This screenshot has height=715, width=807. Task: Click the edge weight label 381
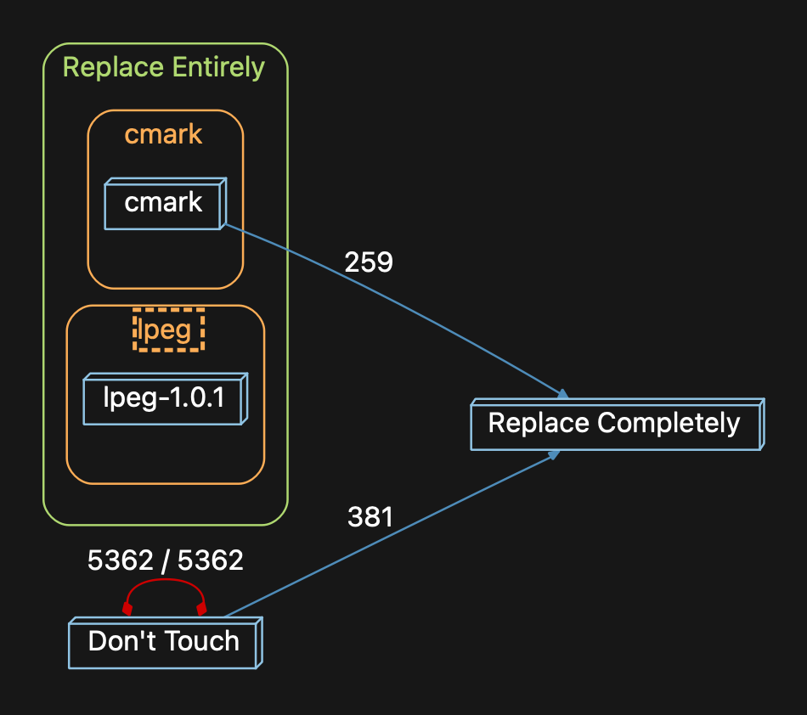click(371, 516)
